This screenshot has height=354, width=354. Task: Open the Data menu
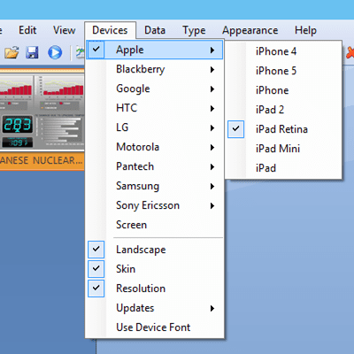pyautogui.click(x=155, y=30)
